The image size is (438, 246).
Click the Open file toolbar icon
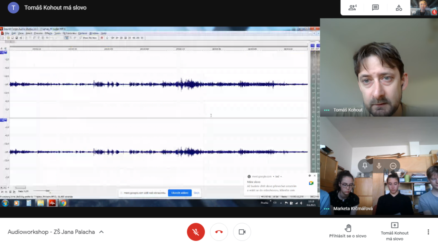[x=9, y=38]
